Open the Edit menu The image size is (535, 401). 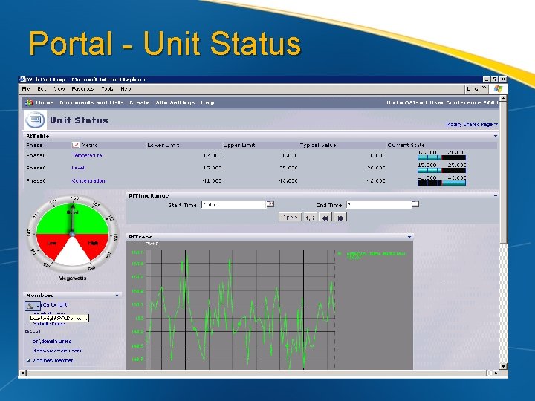tap(42, 88)
